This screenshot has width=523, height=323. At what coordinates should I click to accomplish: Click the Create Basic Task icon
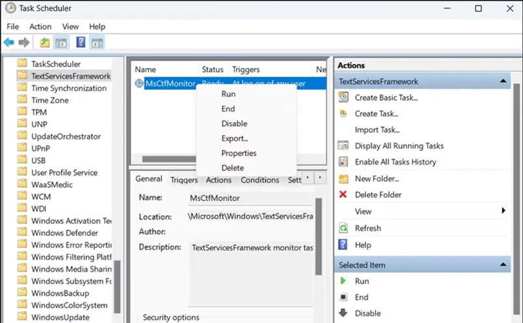click(344, 97)
